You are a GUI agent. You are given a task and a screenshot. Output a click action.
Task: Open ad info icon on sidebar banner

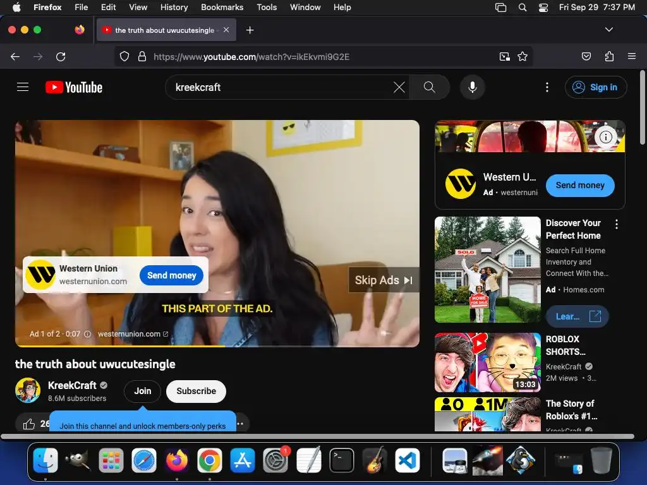605,137
